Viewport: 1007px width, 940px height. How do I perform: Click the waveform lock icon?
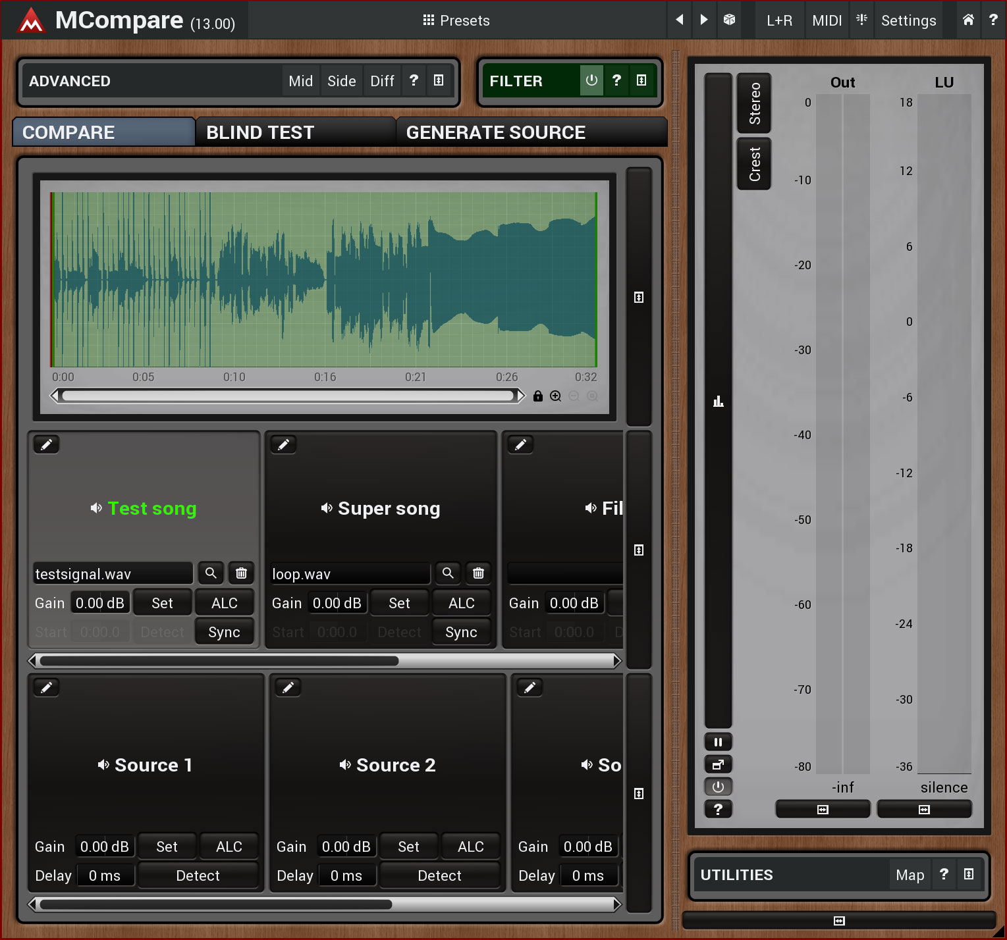coord(538,396)
